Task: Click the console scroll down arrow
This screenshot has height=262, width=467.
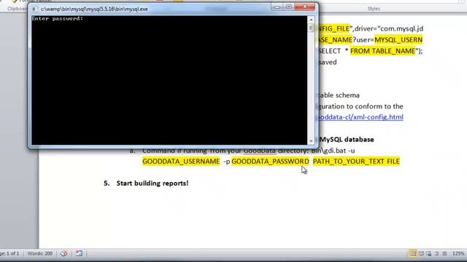Action: (311, 140)
